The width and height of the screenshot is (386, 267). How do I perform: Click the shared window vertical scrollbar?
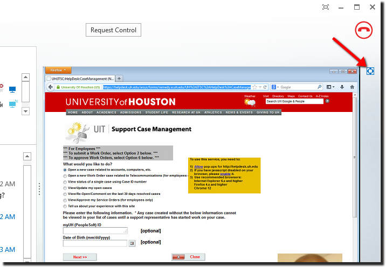354,161
